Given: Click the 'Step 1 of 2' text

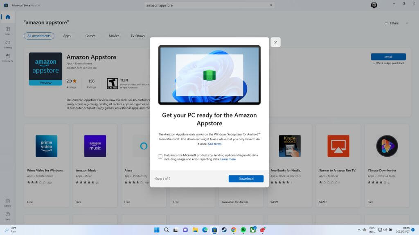Looking at the screenshot, I should pyautogui.click(x=163, y=179).
